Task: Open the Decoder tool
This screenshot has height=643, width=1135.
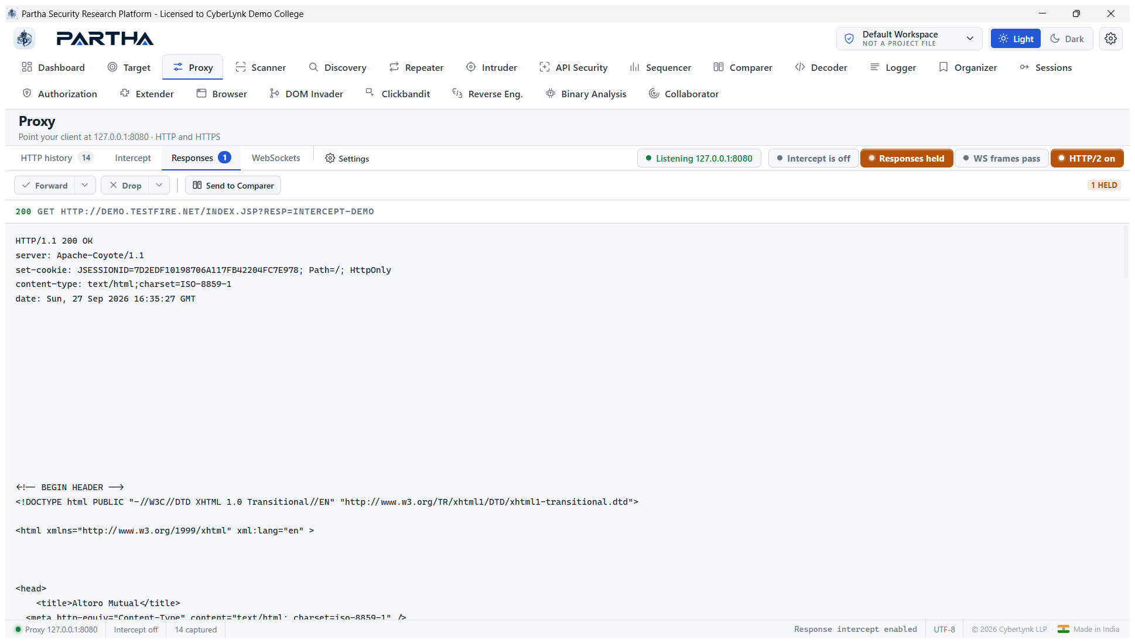Action: coord(821,67)
